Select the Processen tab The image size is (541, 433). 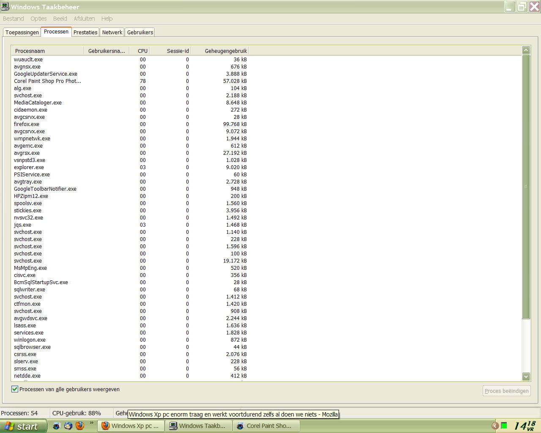pos(56,32)
